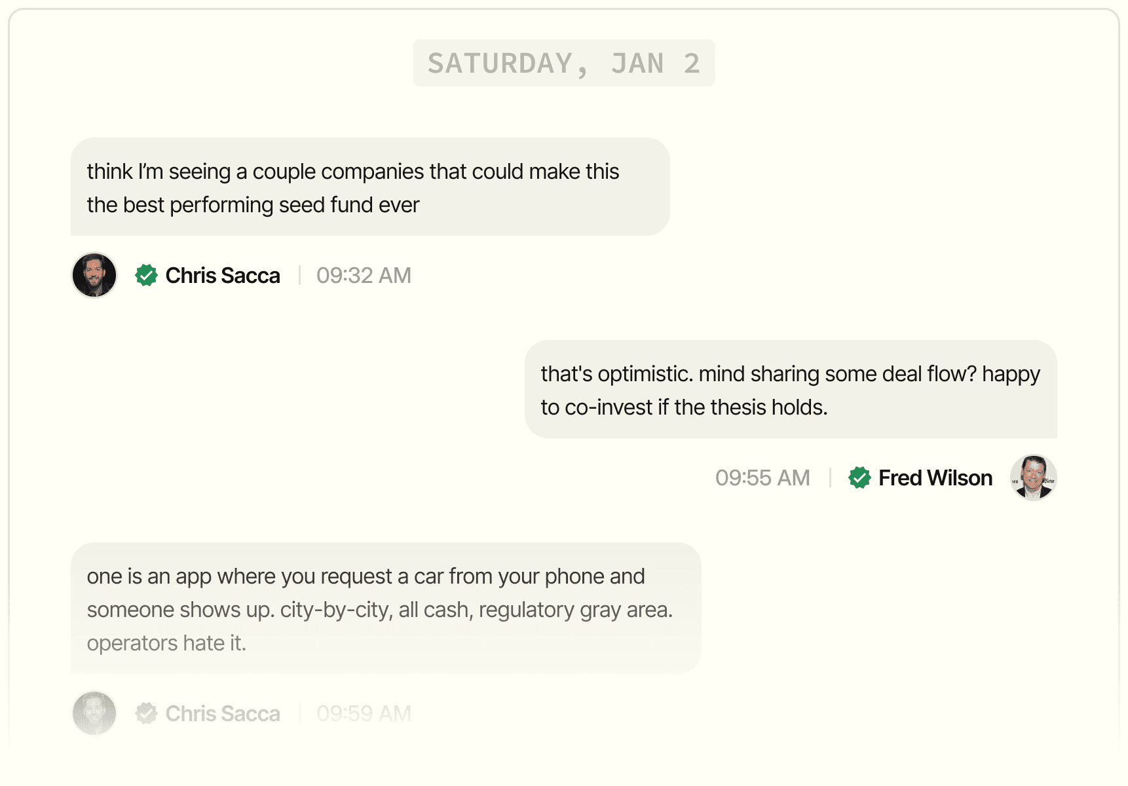Click the 09:55 AM timestamp
The height and width of the screenshot is (786, 1128).
coord(762,477)
